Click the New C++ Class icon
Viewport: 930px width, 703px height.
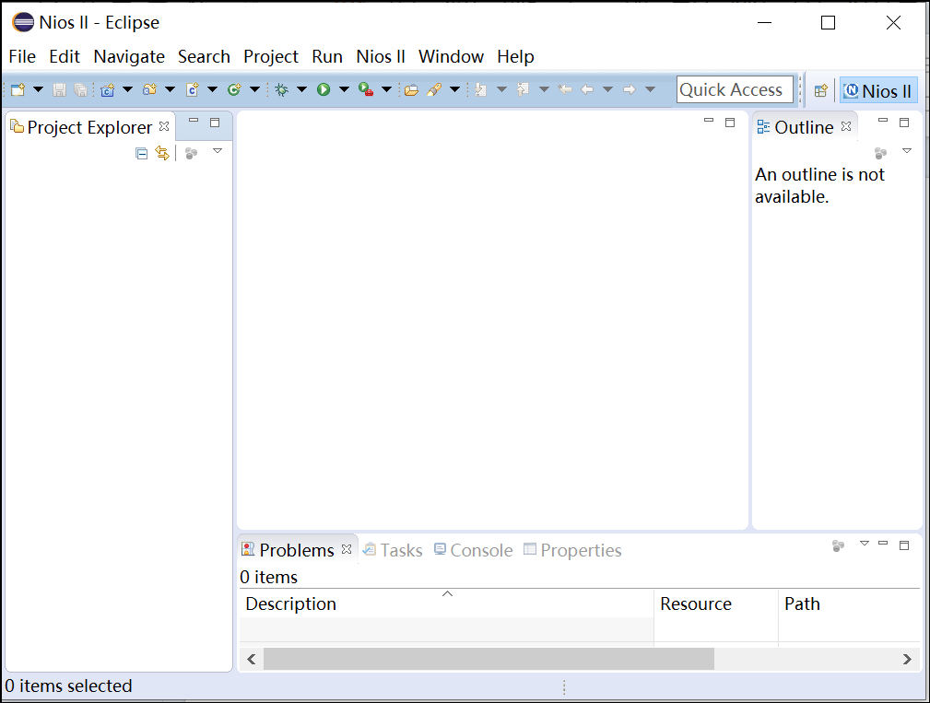[x=234, y=89]
